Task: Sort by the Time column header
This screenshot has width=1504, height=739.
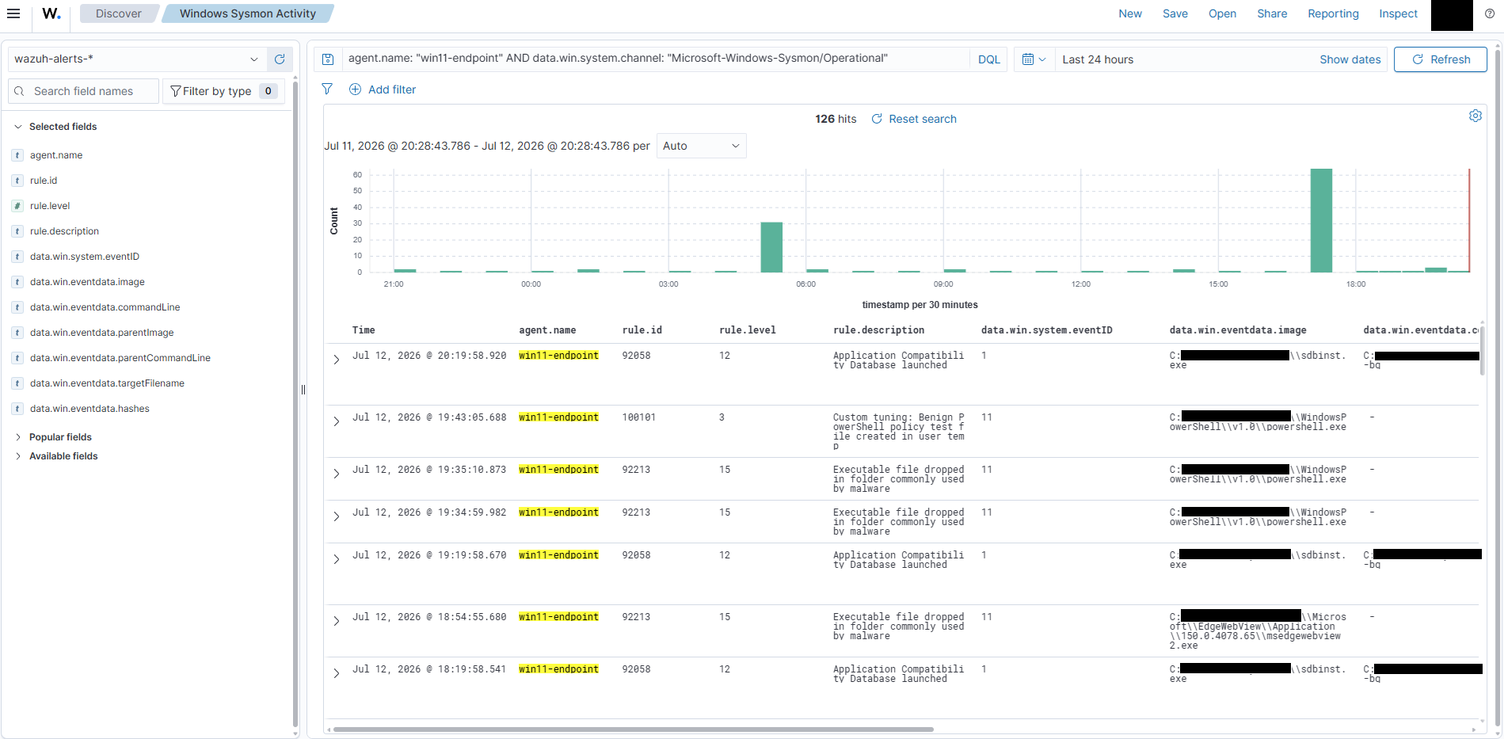Action: click(364, 330)
